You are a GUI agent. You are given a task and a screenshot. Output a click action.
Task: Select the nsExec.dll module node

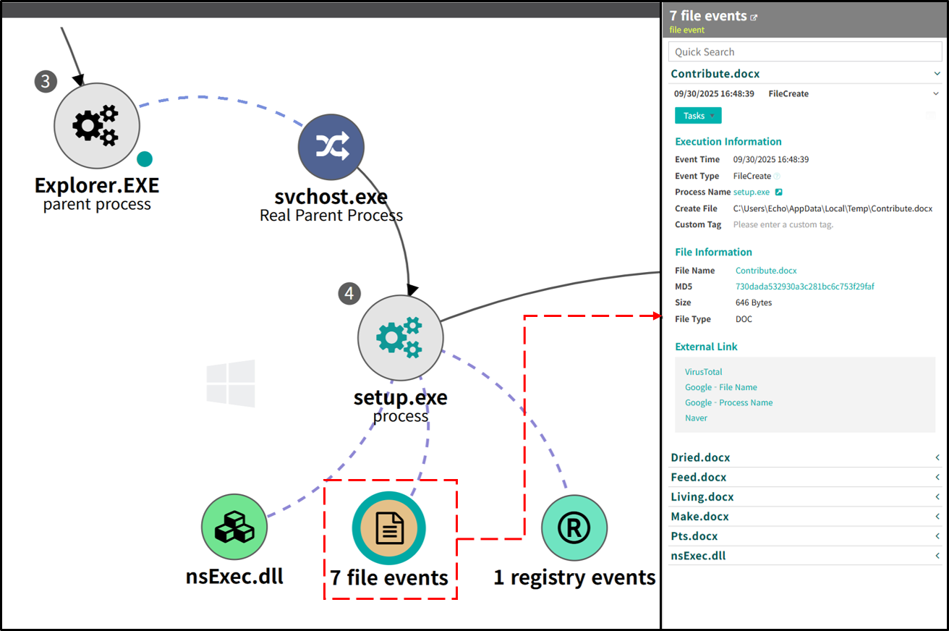click(234, 528)
